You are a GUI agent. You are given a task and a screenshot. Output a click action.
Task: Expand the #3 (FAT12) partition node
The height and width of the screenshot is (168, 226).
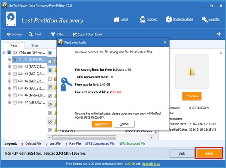9,74
